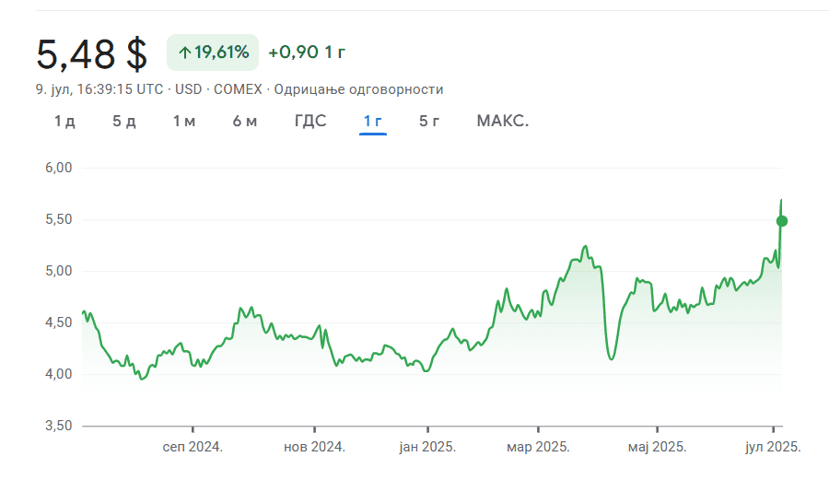The height and width of the screenshot is (480, 829).
Task: Click the +0,90 1 г change text
Action: click(307, 53)
